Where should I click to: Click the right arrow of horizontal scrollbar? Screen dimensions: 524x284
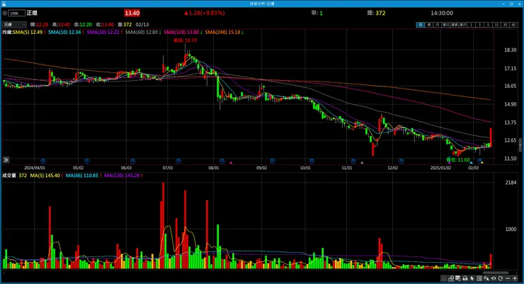pyautogui.click(x=517, y=273)
